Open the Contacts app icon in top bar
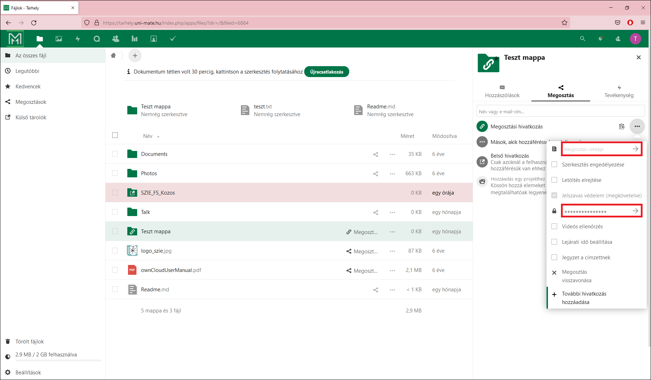This screenshot has width=651, height=380. coord(116,39)
